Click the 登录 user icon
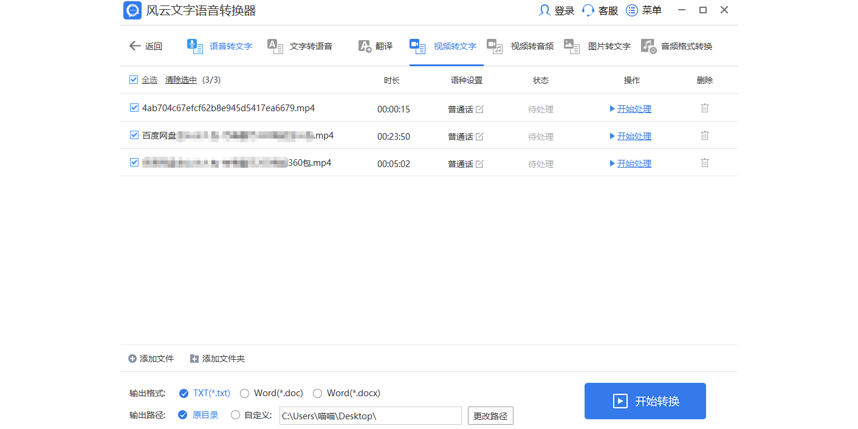 544,10
